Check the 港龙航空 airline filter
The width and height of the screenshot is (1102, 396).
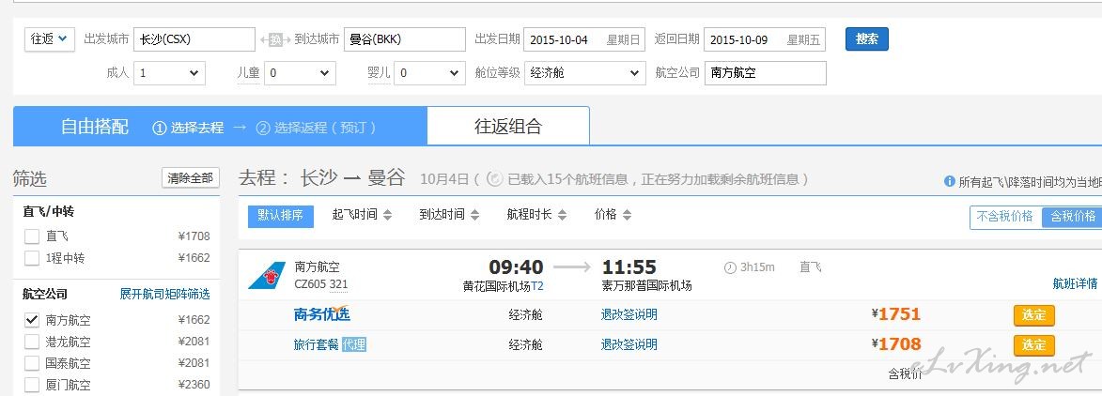click(x=32, y=342)
